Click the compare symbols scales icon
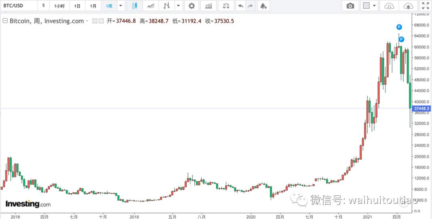The height and width of the screenshot is (219, 432). coord(226,6)
